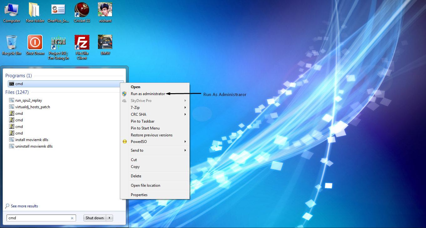426x228 pixels.
Task: Select the nishant picture on the desktop
Action: tap(105, 13)
